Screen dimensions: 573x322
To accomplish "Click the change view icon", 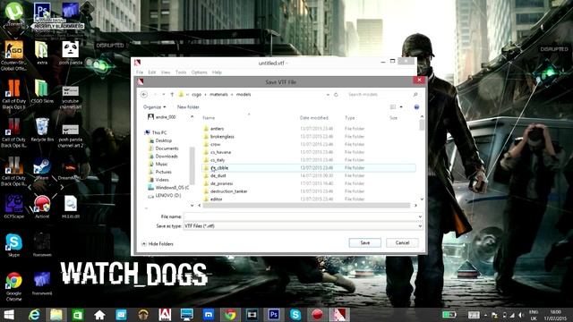I will (x=393, y=107).
